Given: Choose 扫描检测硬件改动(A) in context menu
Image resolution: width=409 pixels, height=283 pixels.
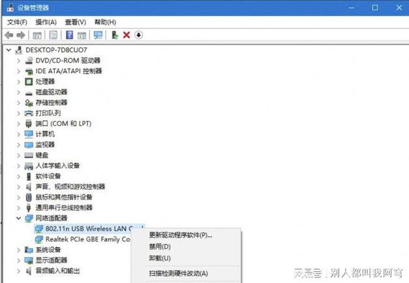Looking at the screenshot, I should (179, 273).
